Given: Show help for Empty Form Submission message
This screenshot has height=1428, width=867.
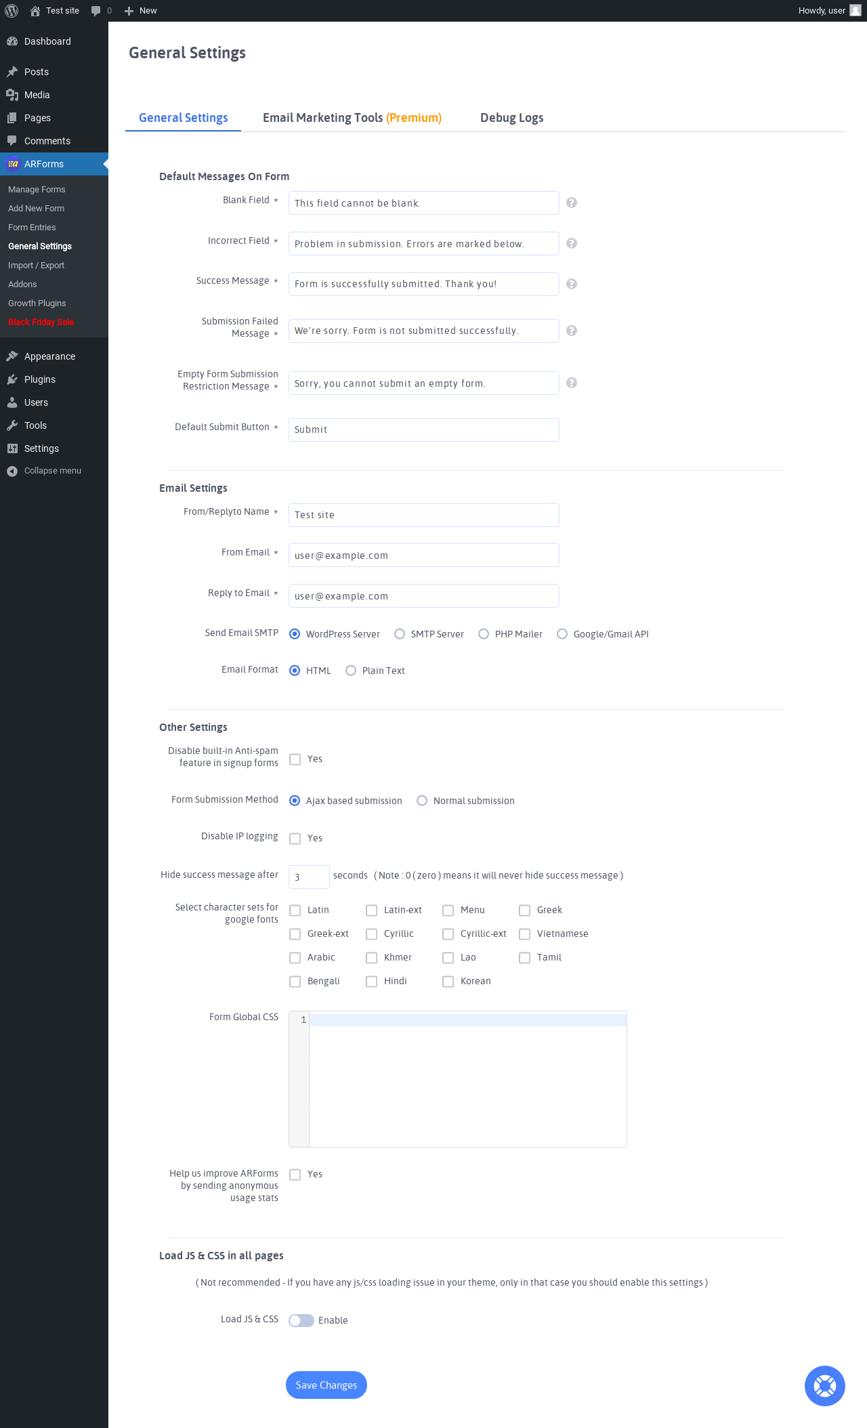Looking at the screenshot, I should [572, 383].
